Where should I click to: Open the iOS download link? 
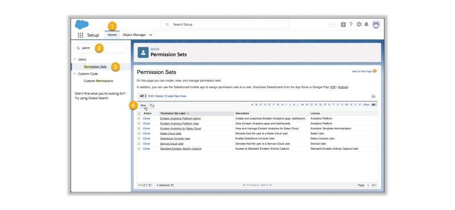(x=333, y=87)
